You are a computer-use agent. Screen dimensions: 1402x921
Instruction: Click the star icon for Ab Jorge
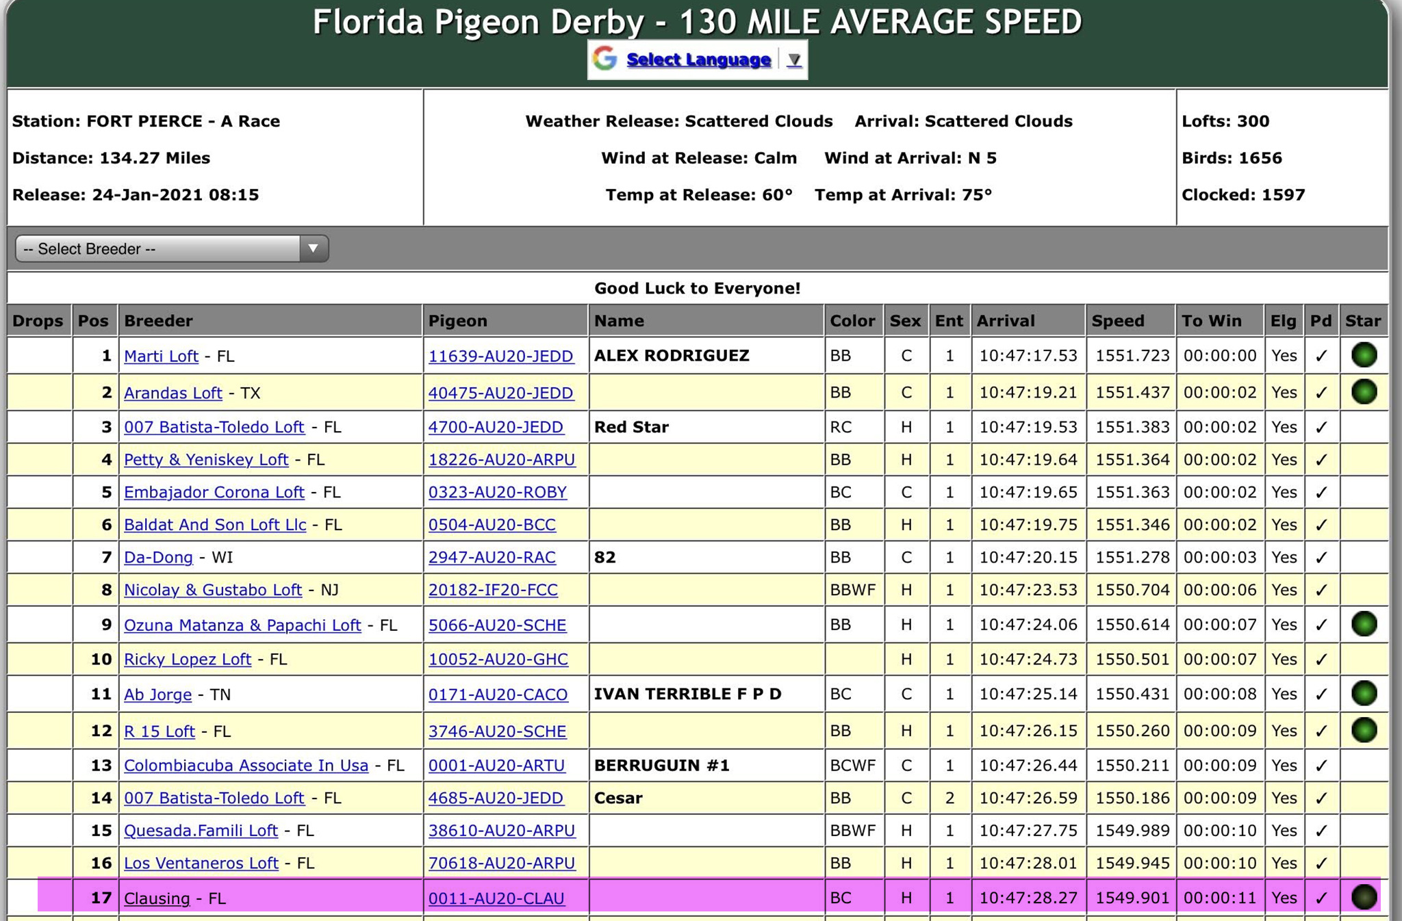(1364, 694)
